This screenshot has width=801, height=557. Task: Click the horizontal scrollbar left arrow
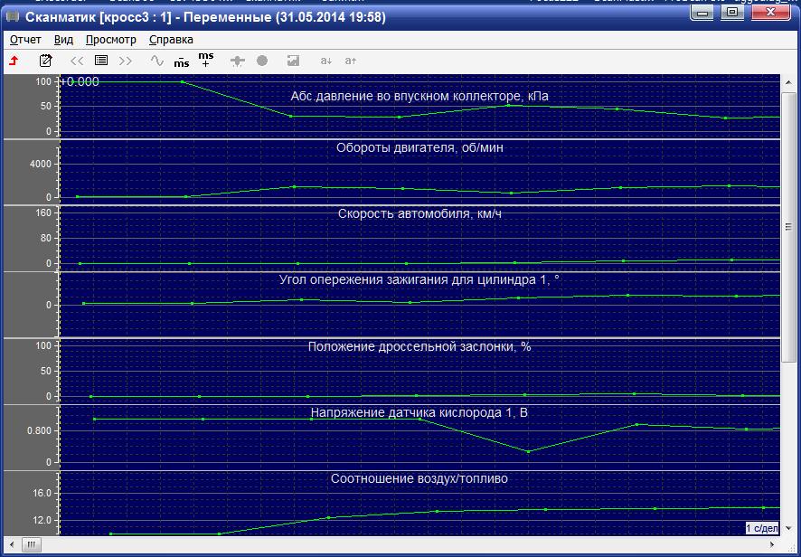click(13, 544)
